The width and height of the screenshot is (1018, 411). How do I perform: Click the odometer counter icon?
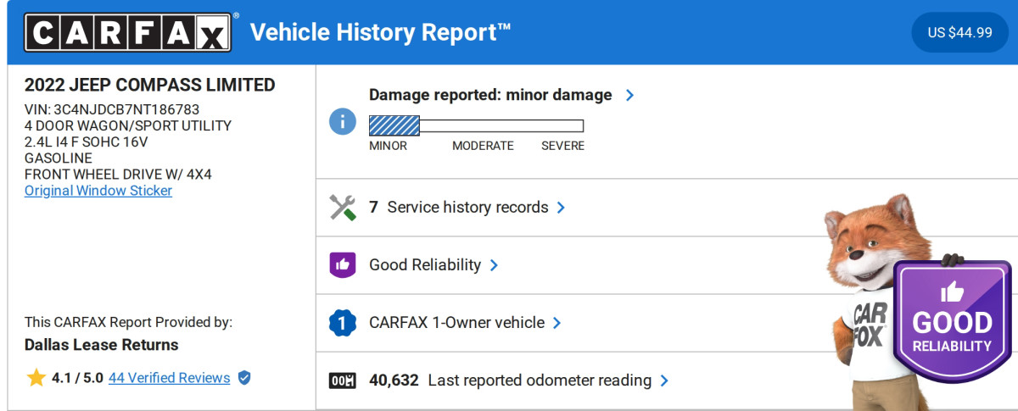click(342, 380)
